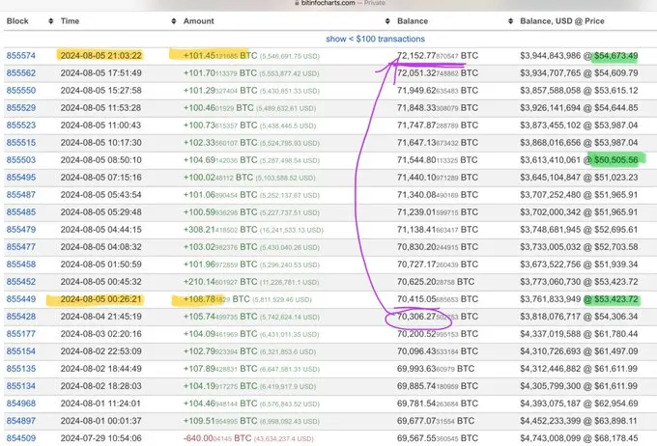This screenshot has width=657, height=446.
Task: Click the -640.00 BTC amount
Action: (217, 438)
